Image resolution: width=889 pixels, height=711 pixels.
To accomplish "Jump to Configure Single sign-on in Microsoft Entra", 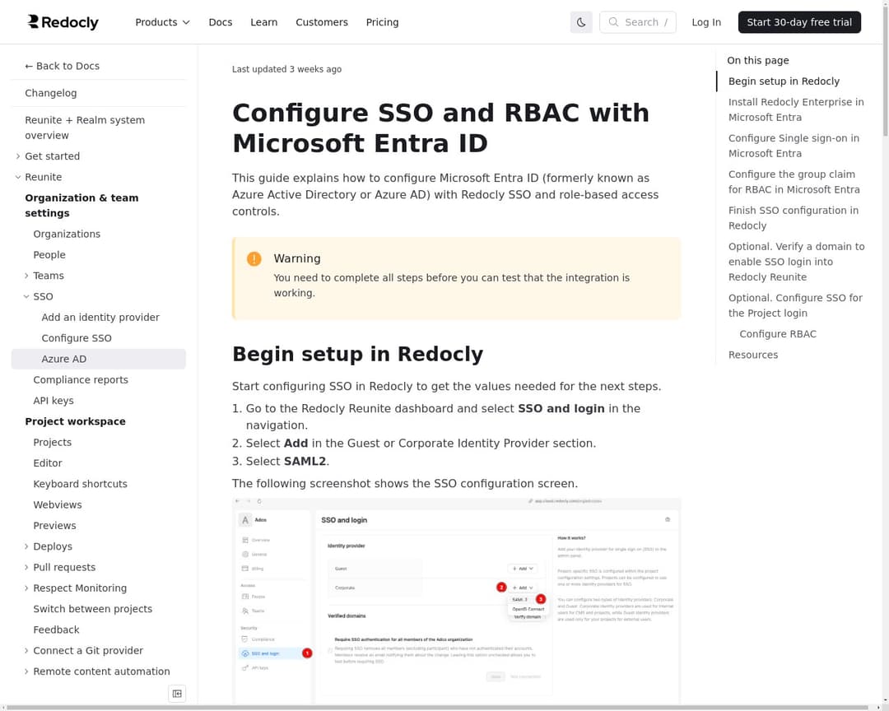I will (x=794, y=146).
